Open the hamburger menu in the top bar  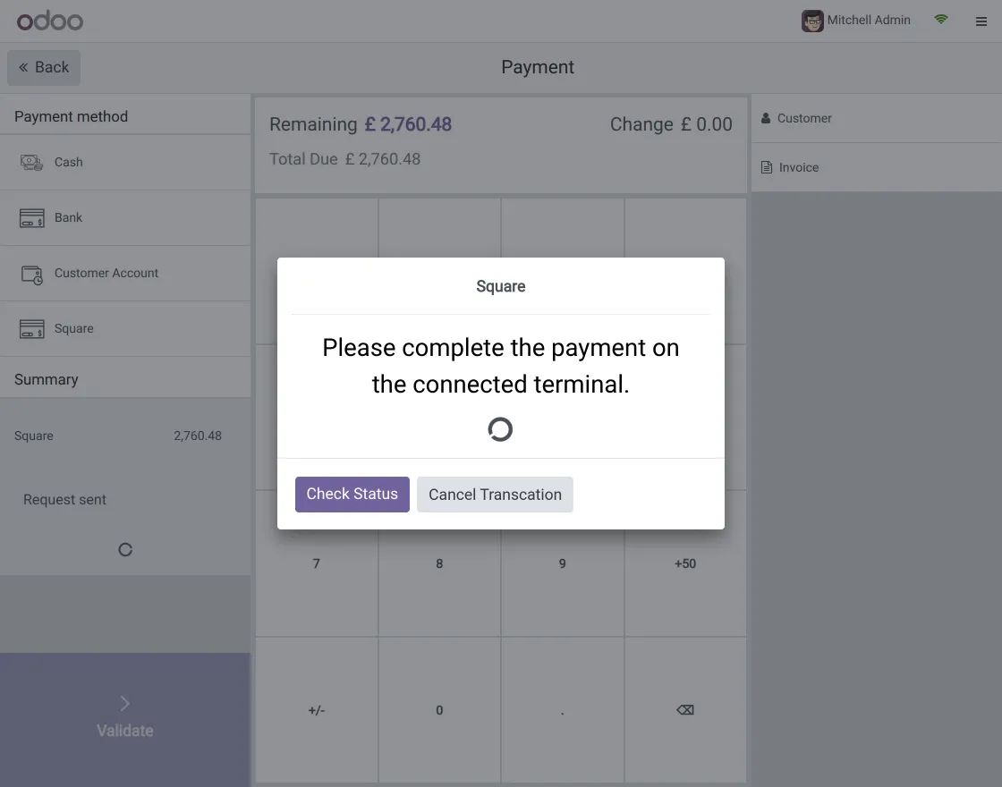point(981,21)
